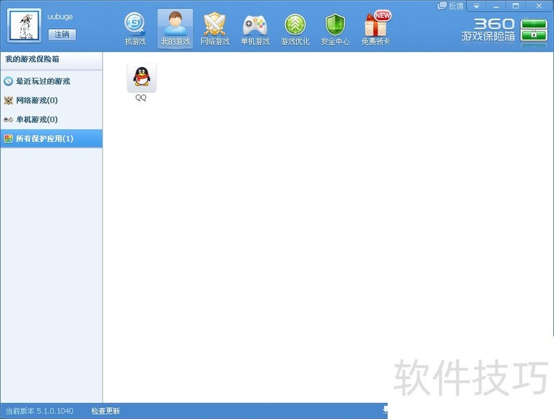Open the 单机游戏 toolbar section with gamepad icon
The width and height of the screenshot is (554, 419).
pyautogui.click(x=255, y=29)
